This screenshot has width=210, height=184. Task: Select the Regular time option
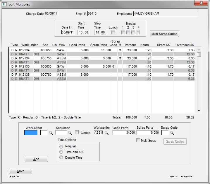coord(61,146)
